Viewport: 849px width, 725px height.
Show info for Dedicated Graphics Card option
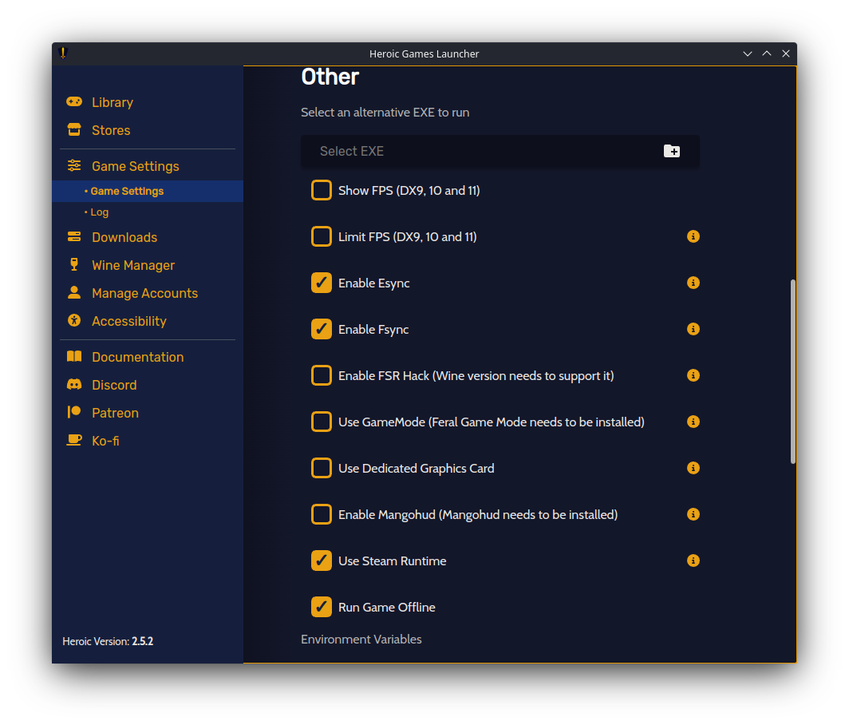(x=693, y=468)
